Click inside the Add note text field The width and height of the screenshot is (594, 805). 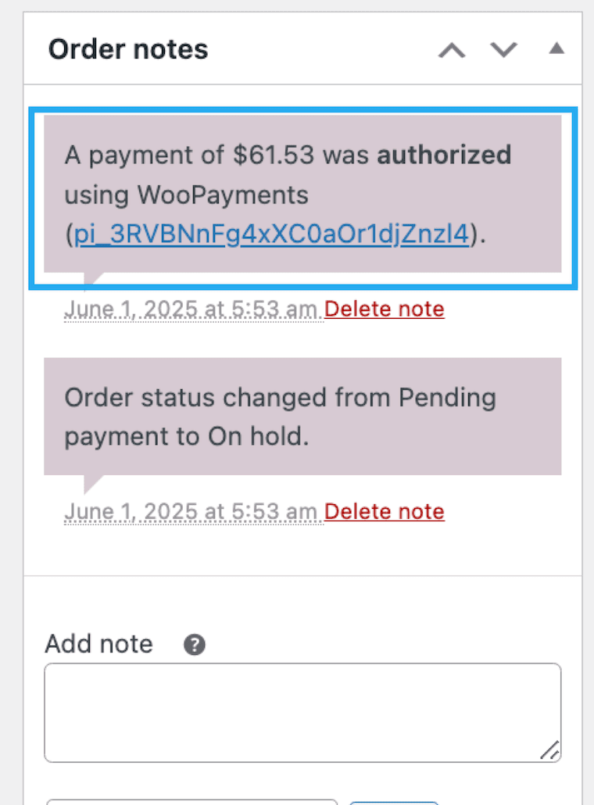302,711
